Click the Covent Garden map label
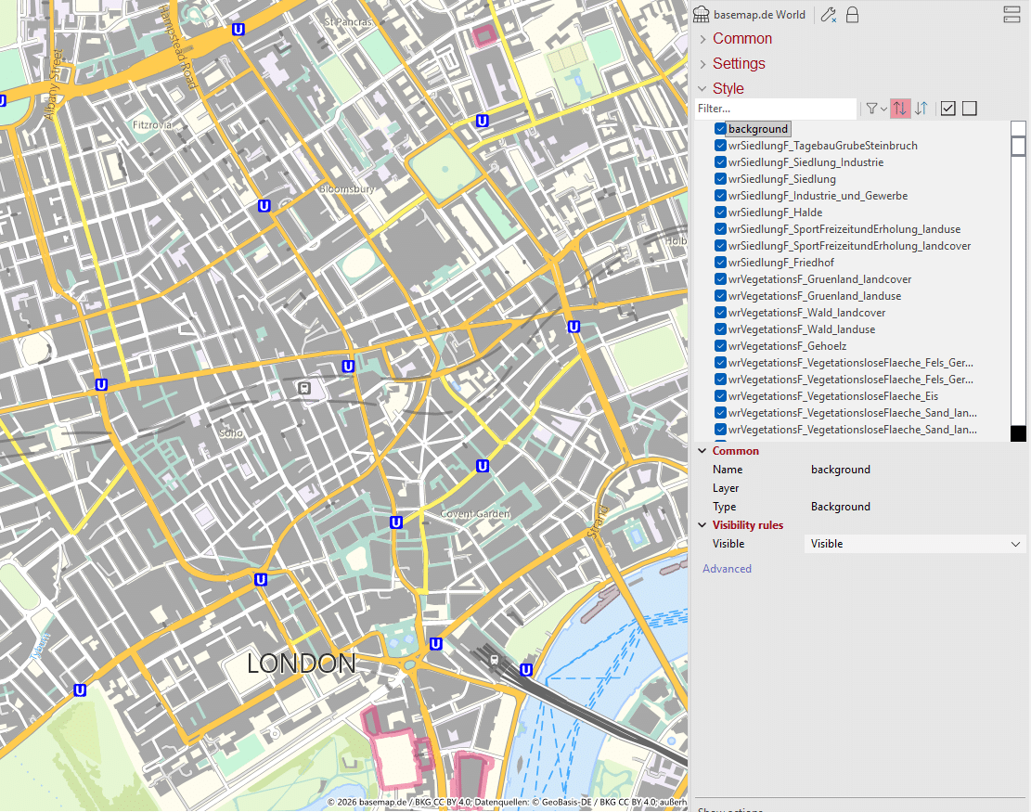1031x812 pixels. point(475,514)
